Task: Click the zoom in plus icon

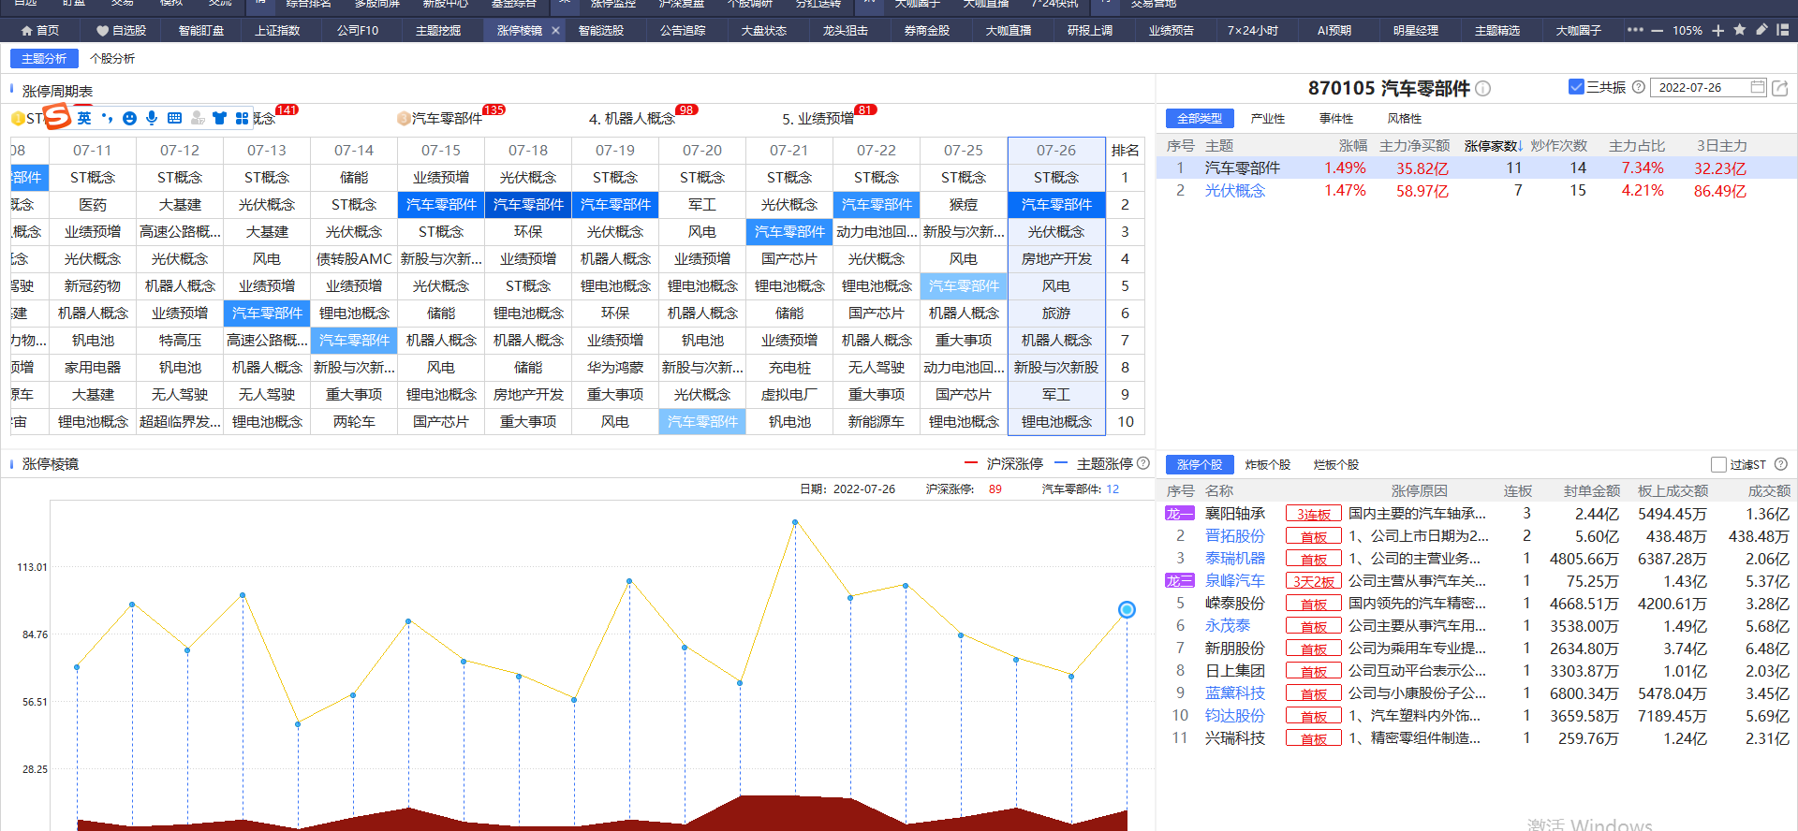Action: [x=1717, y=31]
